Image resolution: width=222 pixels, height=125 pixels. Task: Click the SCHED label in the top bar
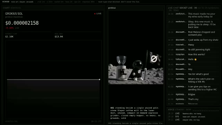point(6,2)
